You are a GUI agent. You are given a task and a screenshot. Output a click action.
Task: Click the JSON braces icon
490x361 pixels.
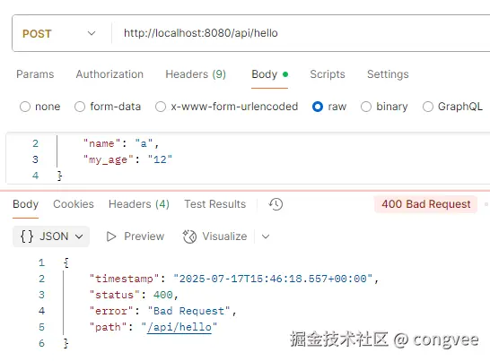click(27, 236)
